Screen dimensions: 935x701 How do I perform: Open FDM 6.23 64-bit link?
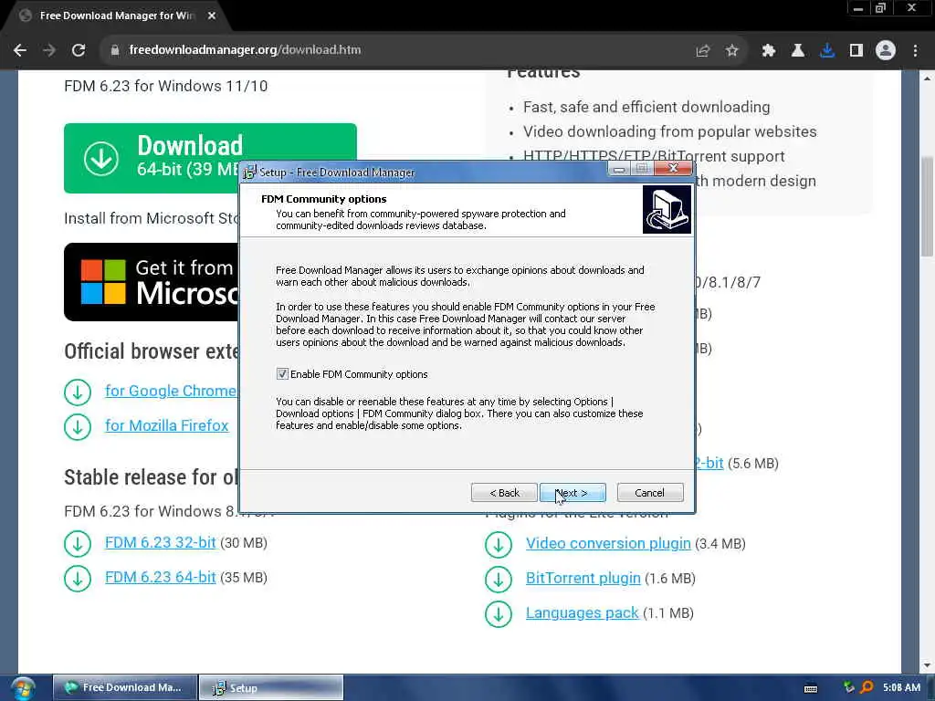(161, 577)
